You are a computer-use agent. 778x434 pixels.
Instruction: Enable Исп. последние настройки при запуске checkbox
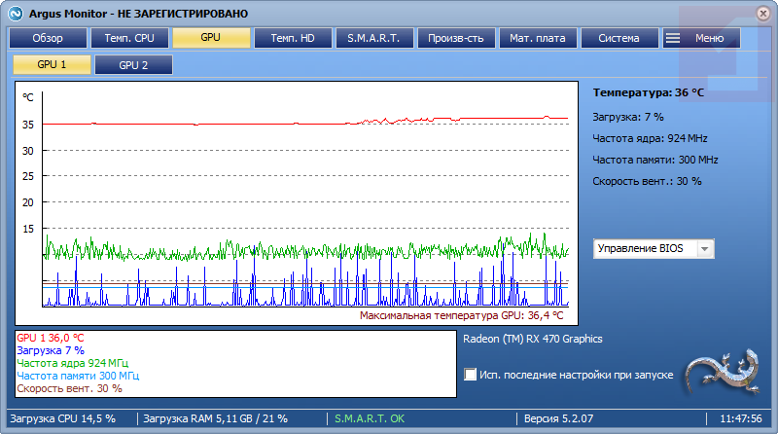[x=470, y=375]
